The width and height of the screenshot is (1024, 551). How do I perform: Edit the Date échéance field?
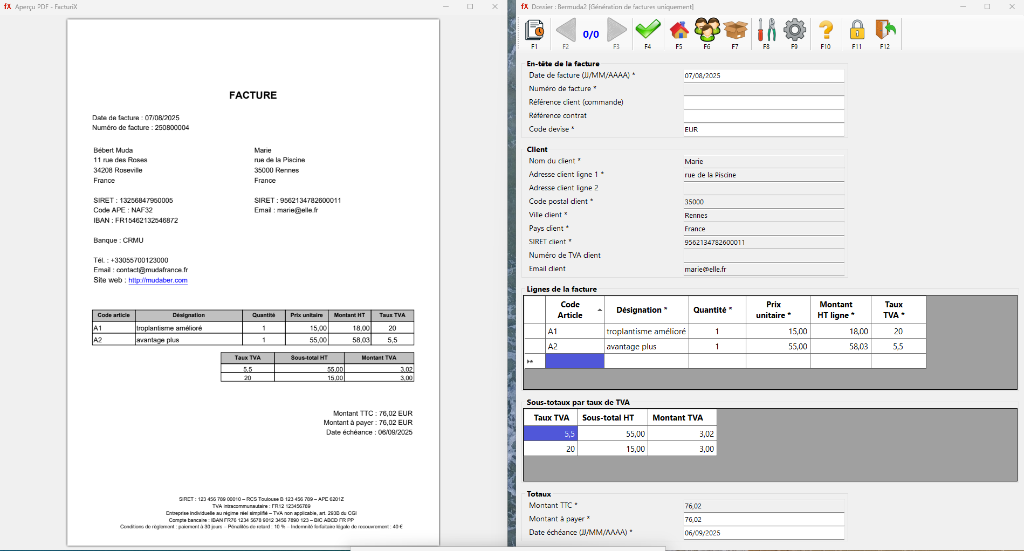click(764, 533)
